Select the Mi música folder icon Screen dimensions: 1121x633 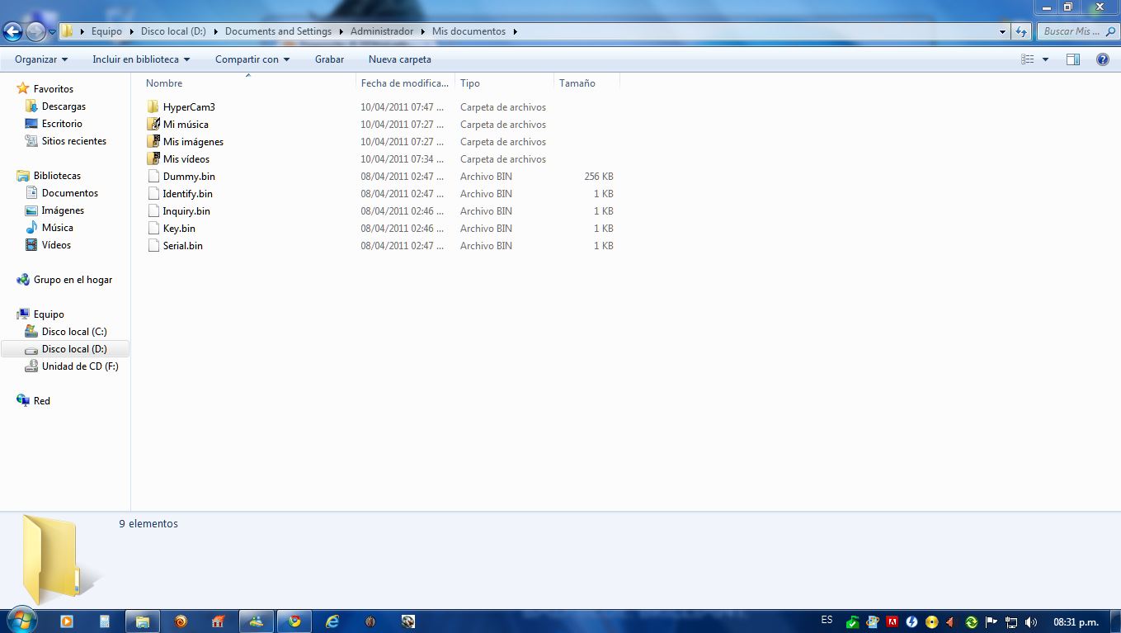click(x=153, y=125)
